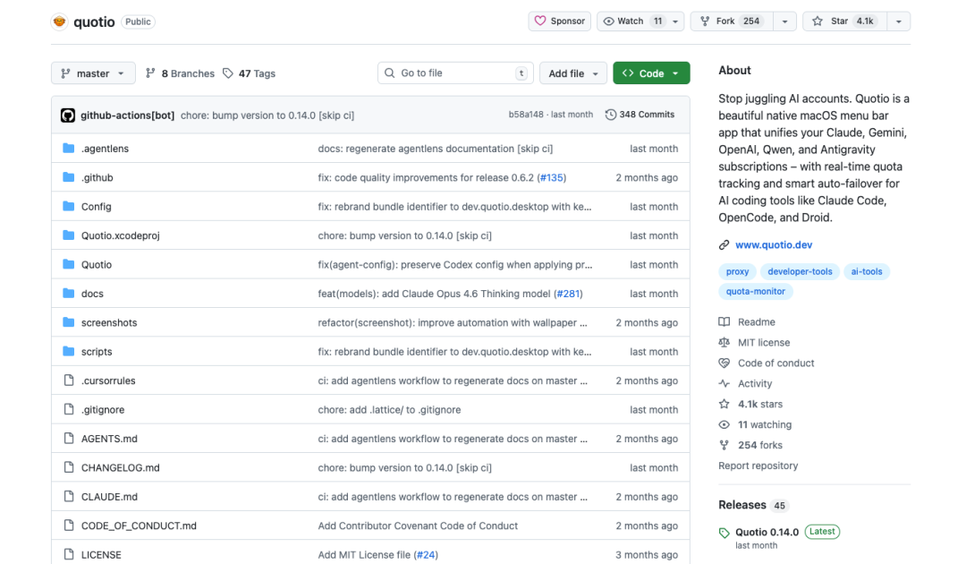Click the scales icon beside MIT license
This screenshot has height=564, width=966.
724,342
